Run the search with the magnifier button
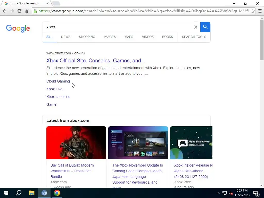This screenshot has width=264, height=198. click(x=205, y=27)
